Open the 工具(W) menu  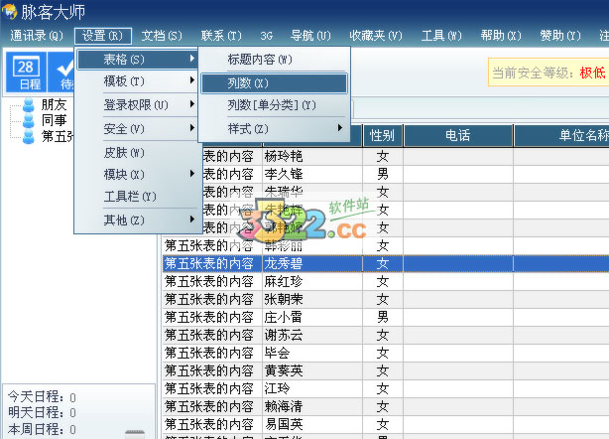tap(441, 36)
